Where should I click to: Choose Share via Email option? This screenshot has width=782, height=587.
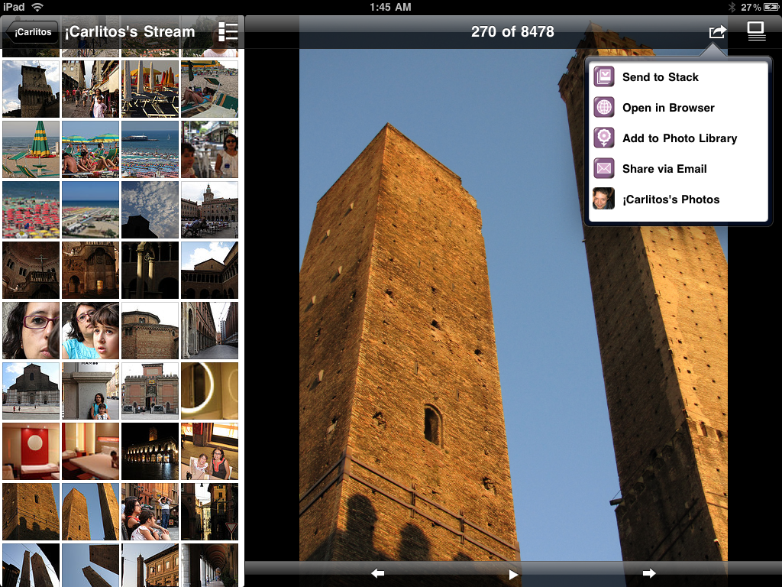tap(678, 168)
